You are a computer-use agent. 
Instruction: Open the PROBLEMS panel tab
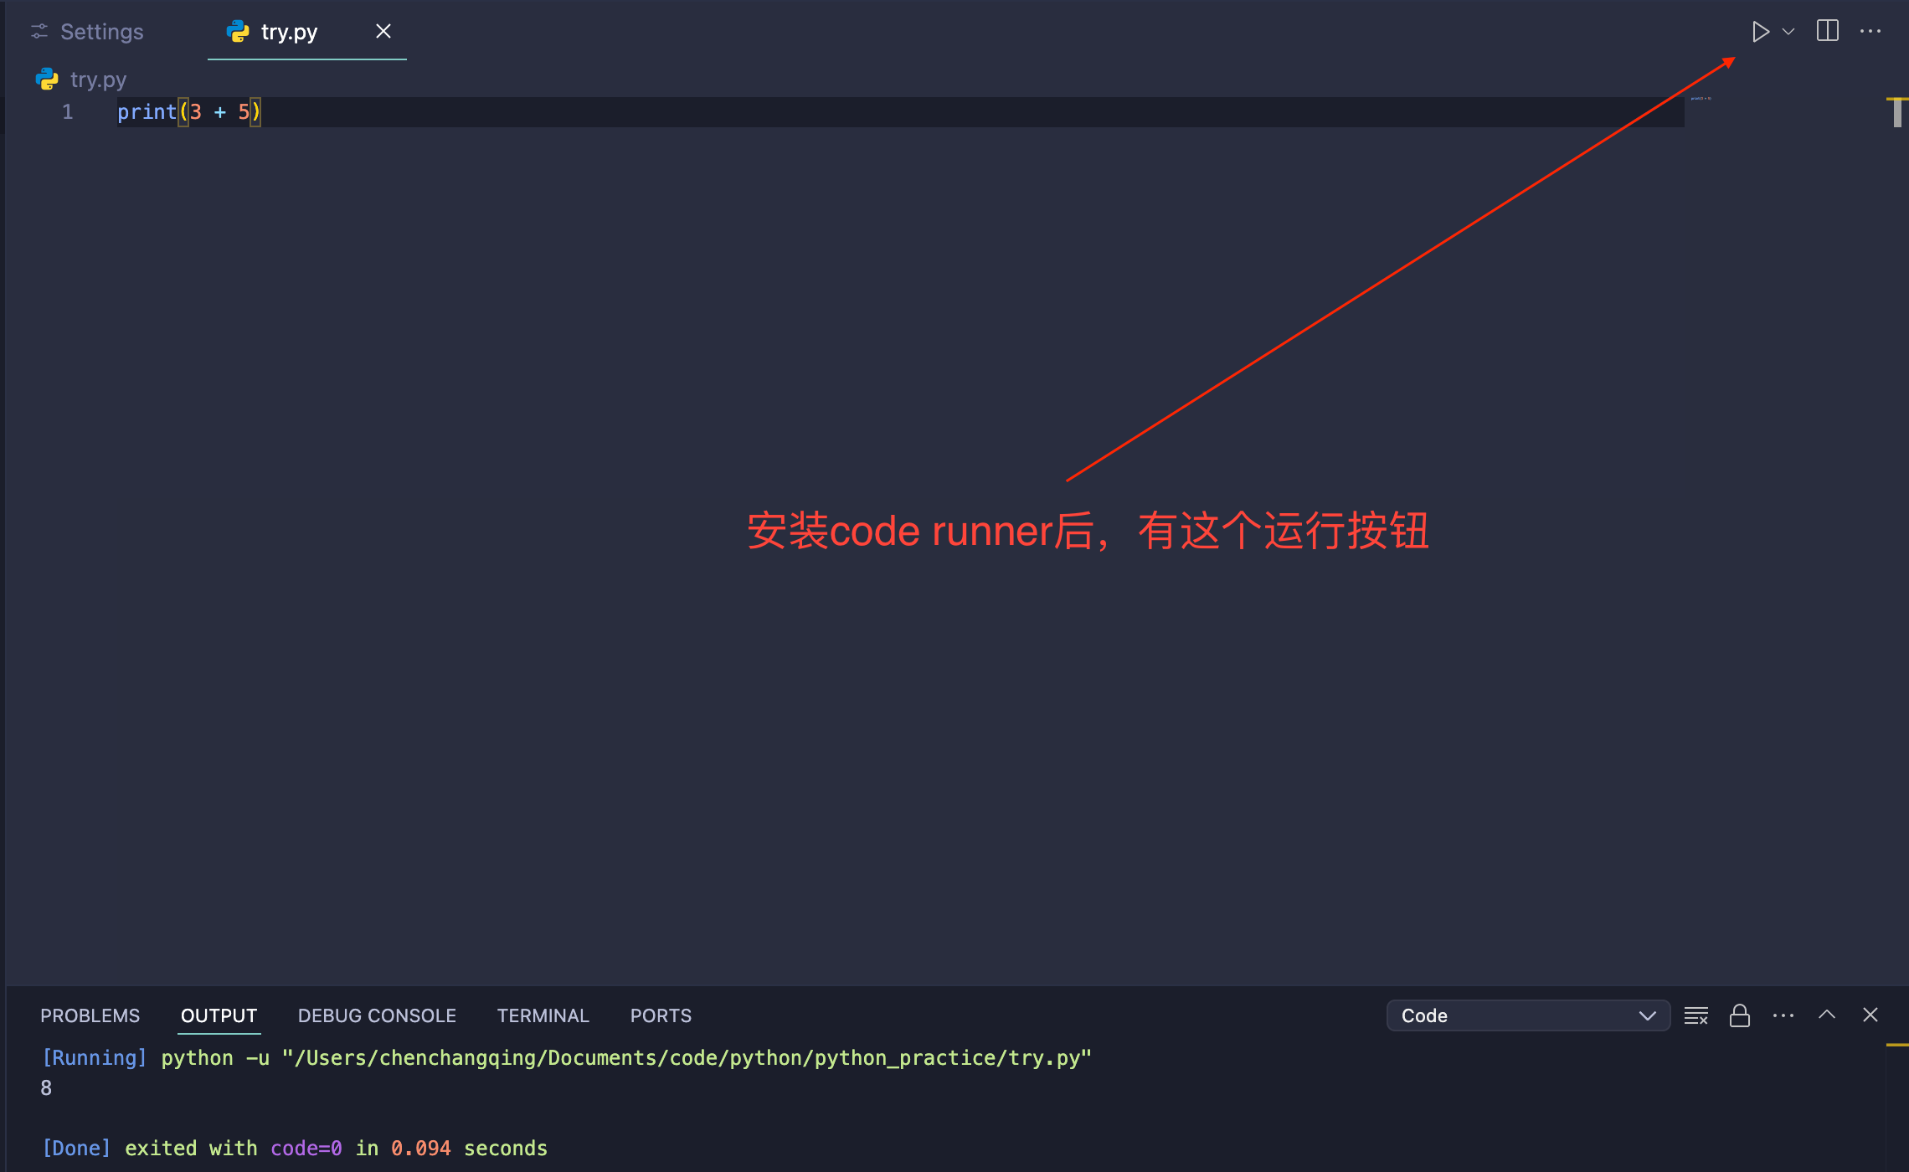[x=90, y=1015]
